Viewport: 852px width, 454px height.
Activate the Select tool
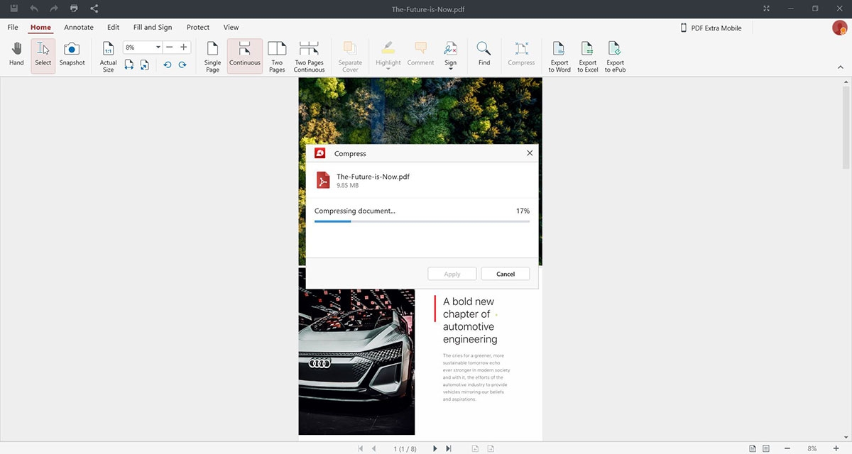click(43, 56)
